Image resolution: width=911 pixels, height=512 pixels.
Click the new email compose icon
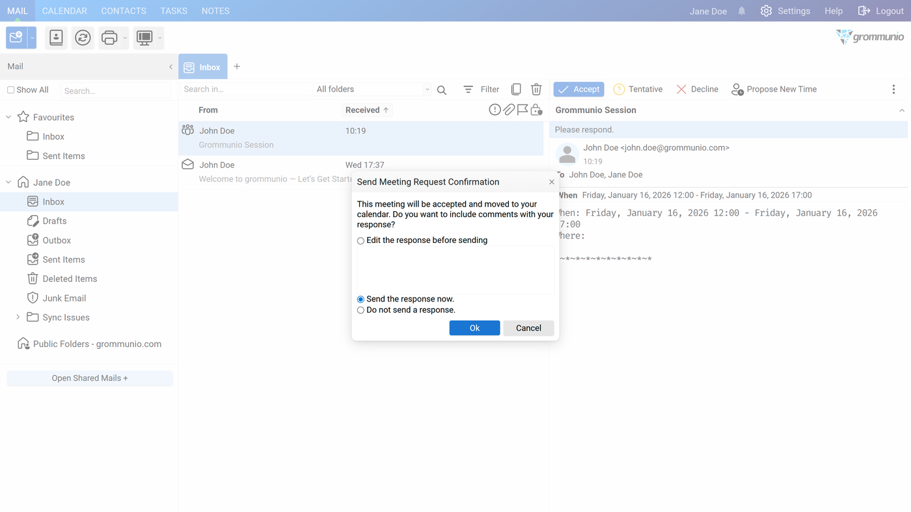pyautogui.click(x=16, y=38)
